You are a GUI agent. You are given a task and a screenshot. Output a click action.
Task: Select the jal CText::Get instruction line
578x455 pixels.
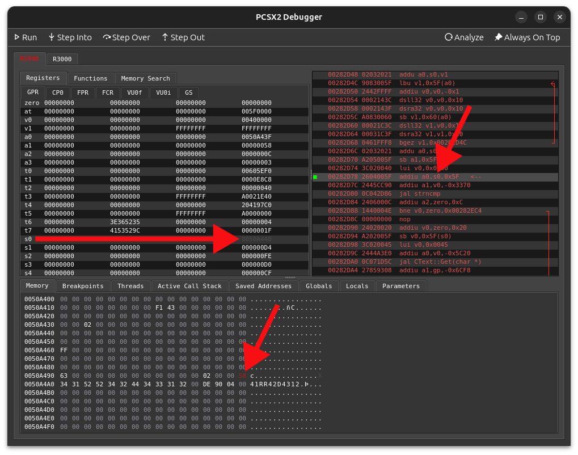[x=435, y=262]
